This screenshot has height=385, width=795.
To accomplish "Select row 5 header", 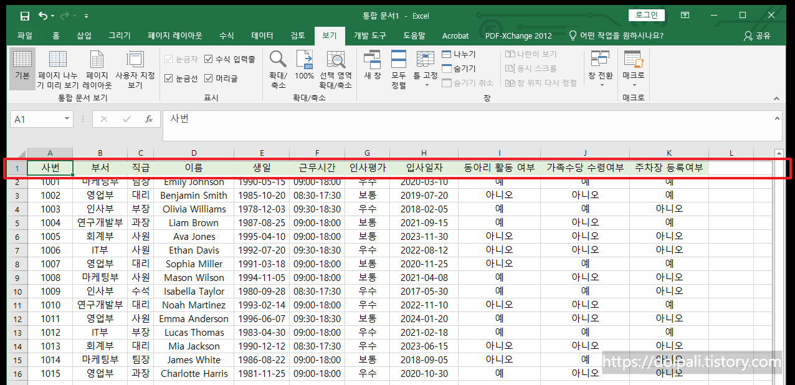I will tap(17, 223).
